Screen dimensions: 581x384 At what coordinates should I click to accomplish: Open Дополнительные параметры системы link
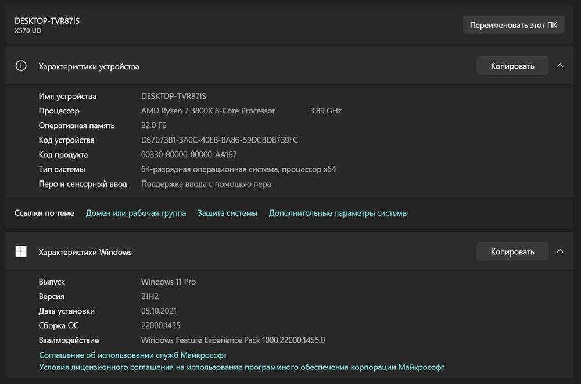(x=338, y=213)
